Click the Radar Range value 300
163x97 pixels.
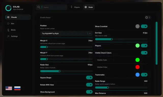(x=146, y=81)
